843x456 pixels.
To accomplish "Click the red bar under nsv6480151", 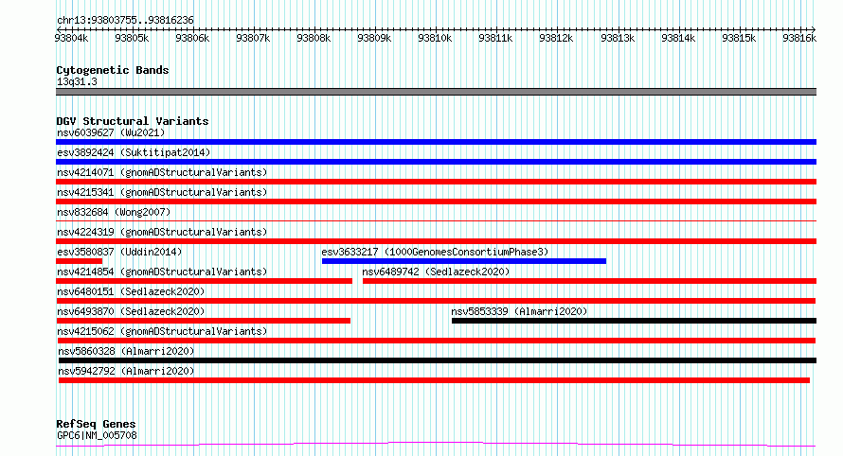I will (436, 301).
